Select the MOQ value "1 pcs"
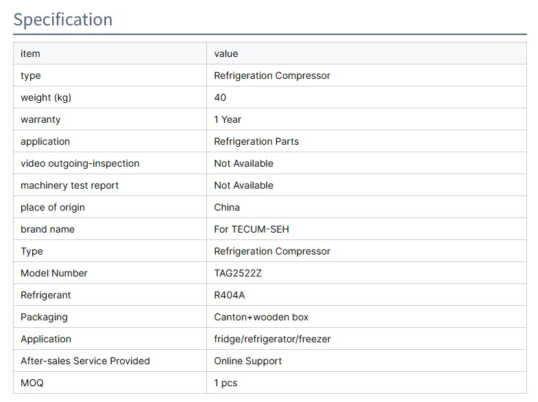 coord(225,383)
